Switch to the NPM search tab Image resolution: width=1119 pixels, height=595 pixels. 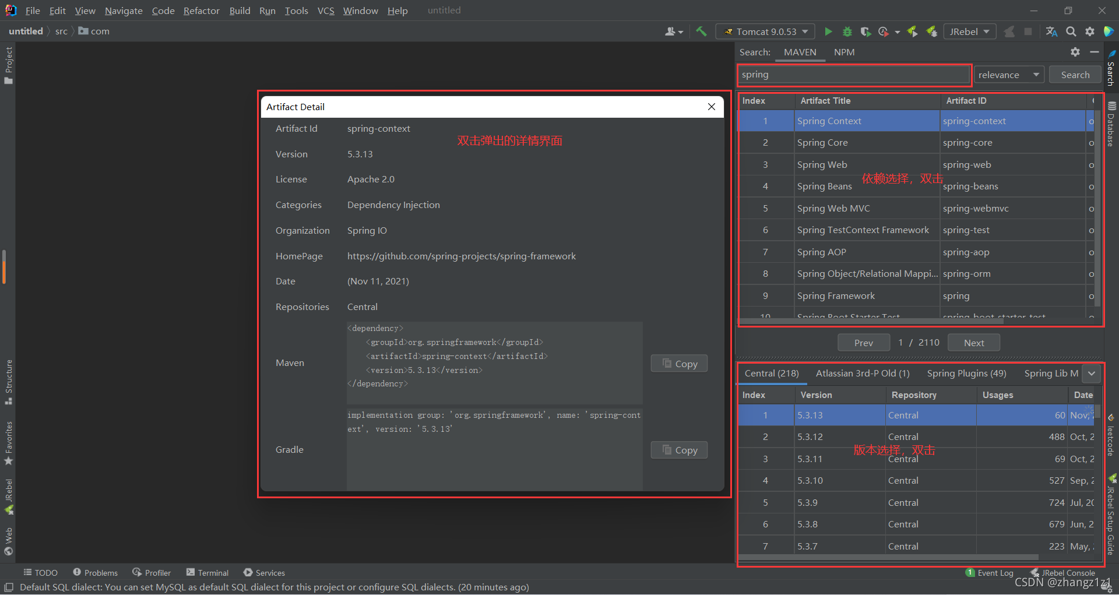click(844, 52)
